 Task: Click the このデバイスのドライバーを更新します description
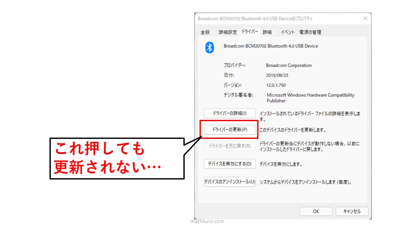pos(292,130)
